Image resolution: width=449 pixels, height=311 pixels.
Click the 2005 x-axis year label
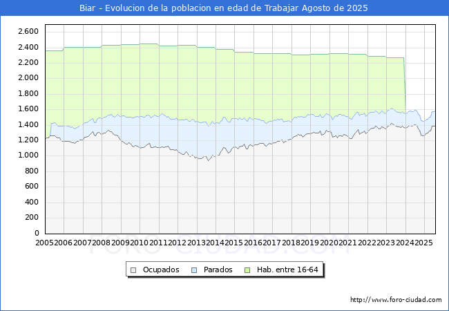[44, 243]
